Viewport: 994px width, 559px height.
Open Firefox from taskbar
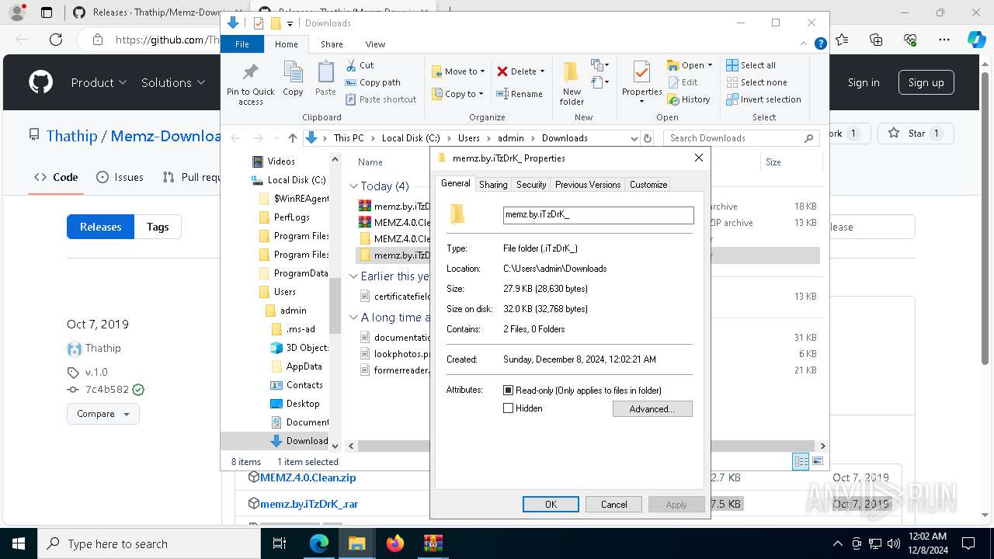(395, 543)
